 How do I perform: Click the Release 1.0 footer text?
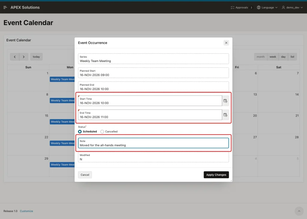[x=10, y=211]
